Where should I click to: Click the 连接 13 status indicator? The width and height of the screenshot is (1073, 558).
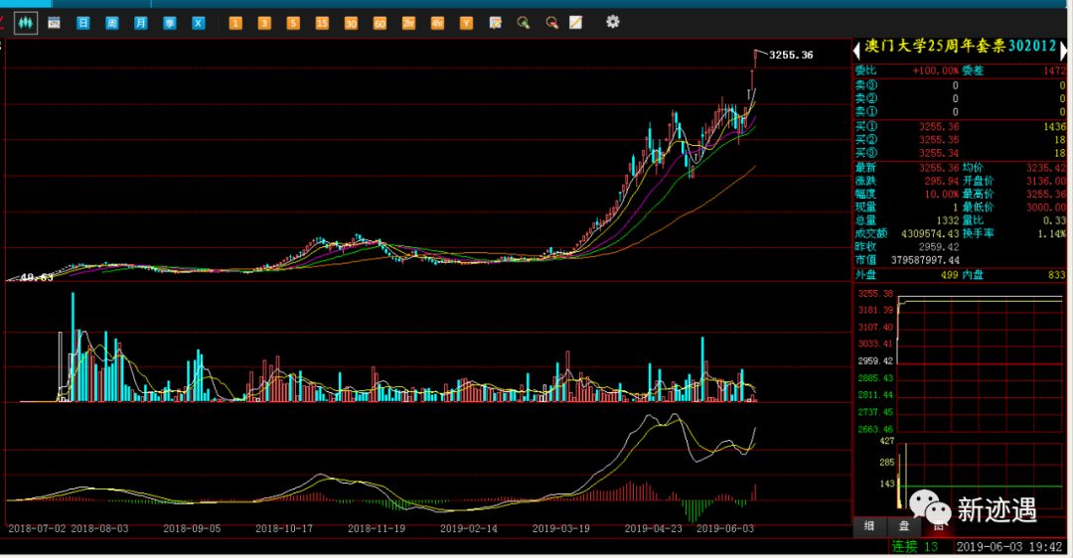coord(914,546)
